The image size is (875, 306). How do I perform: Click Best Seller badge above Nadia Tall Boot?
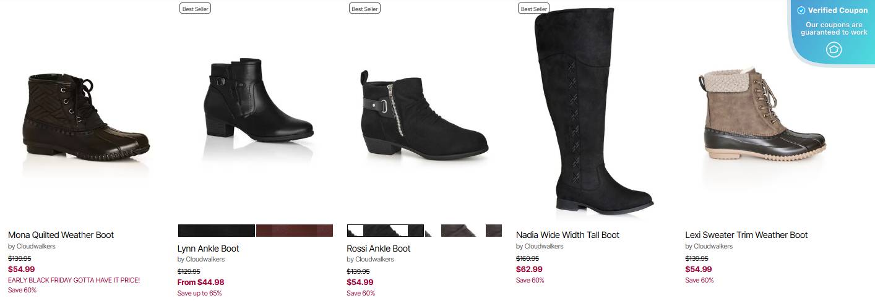[533, 9]
